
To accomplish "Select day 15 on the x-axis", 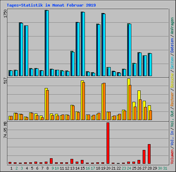I will pos(82,168).
